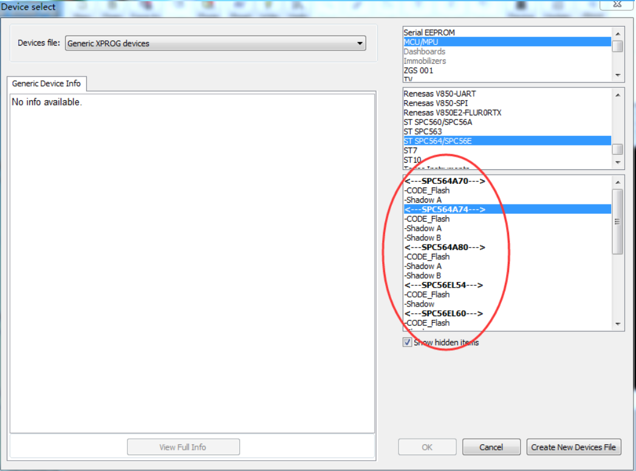
Task: Click the down arrow of the Renesas/ST list scrollbar
Action: pos(617,162)
